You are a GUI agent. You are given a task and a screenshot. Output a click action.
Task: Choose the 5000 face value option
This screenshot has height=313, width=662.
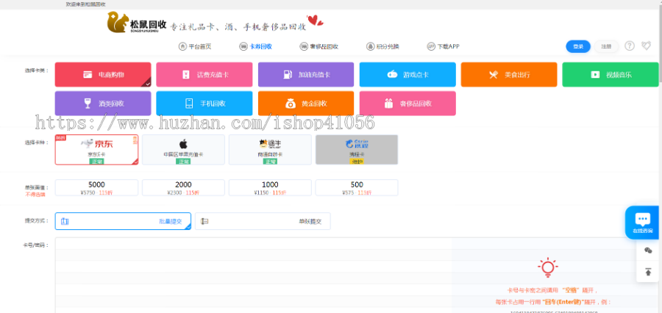(x=96, y=187)
